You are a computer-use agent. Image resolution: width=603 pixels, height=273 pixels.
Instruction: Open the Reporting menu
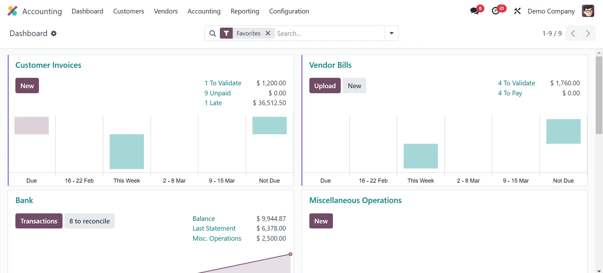(245, 11)
